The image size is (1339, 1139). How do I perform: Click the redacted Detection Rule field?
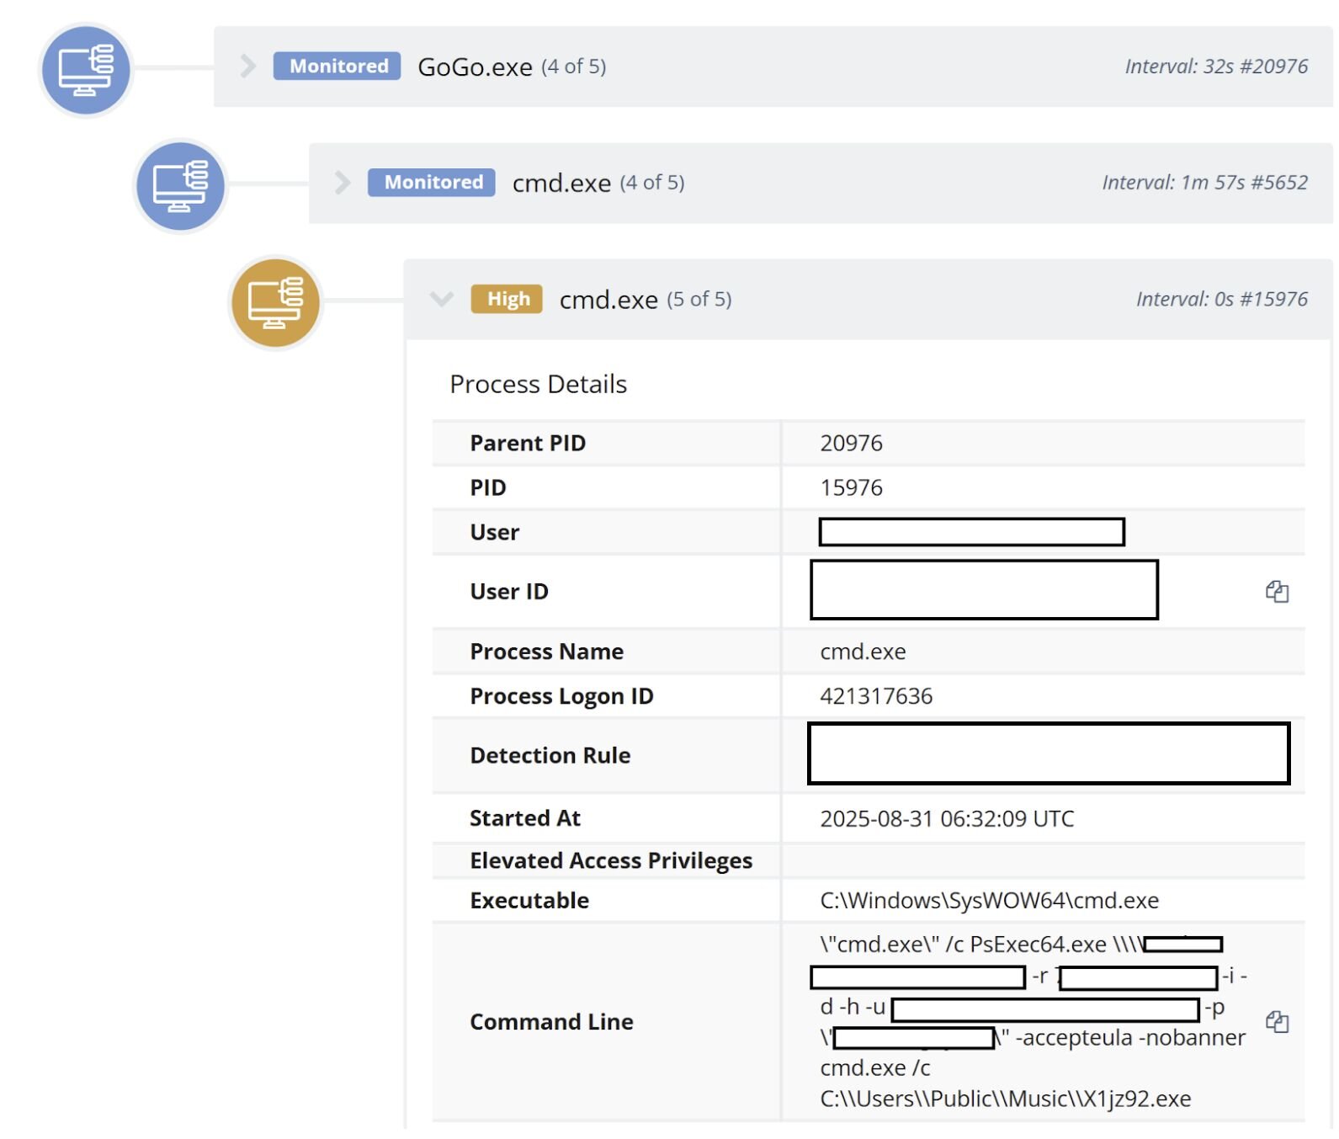click(x=1048, y=753)
